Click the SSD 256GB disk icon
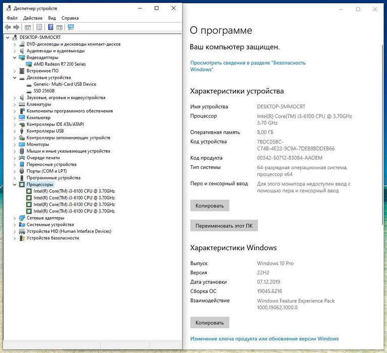 (x=29, y=91)
